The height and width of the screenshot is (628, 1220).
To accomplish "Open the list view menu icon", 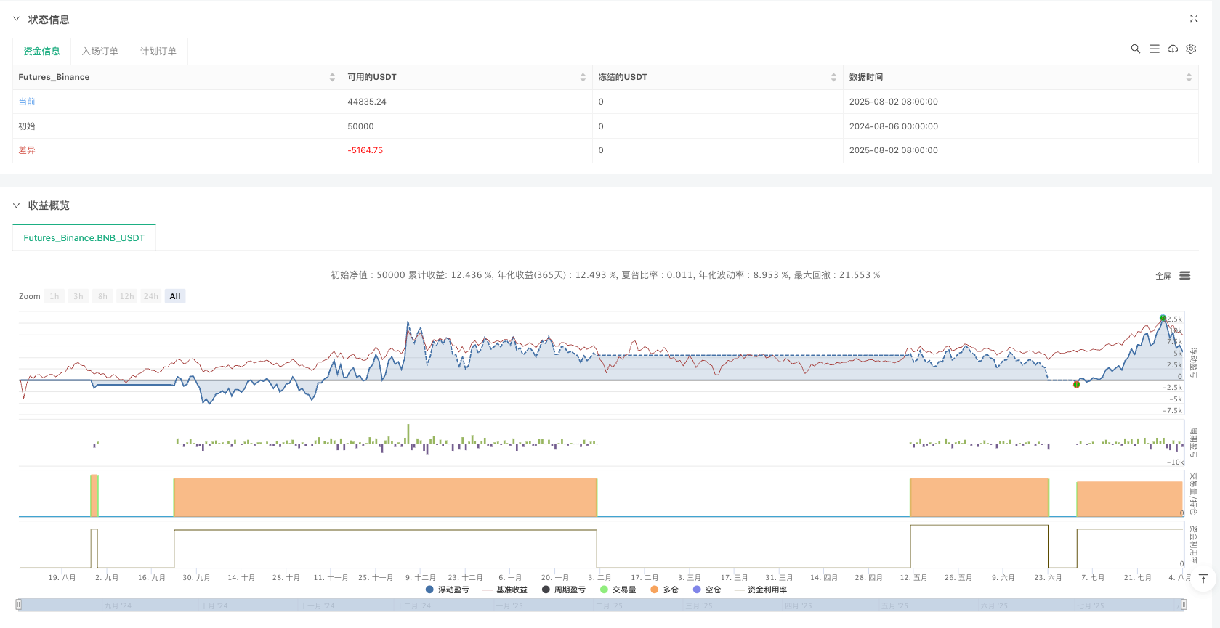I will [1154, 49].
